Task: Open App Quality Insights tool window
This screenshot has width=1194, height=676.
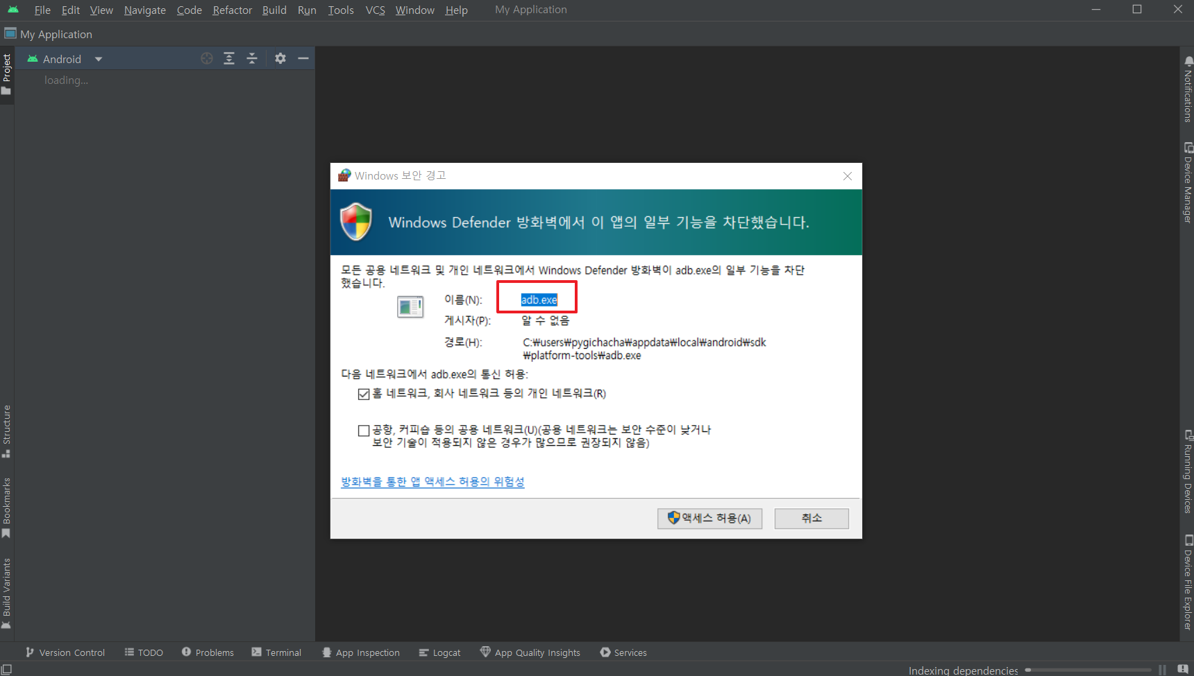Action: 530,652
